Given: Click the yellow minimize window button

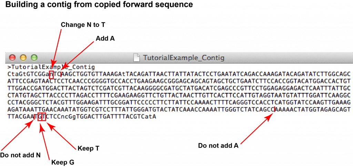Looking at the screenshot, I should pyautogui.click(x=23, y=58).
